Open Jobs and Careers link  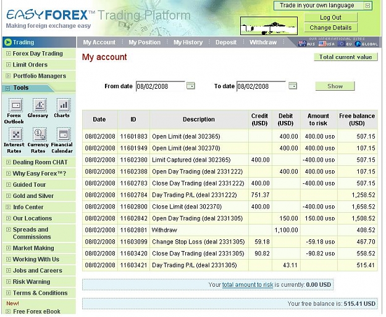(38, 270)
